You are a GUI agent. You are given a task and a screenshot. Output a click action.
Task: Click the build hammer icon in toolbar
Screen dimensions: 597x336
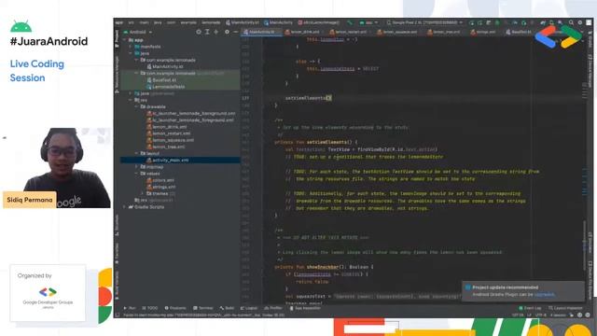350,22
